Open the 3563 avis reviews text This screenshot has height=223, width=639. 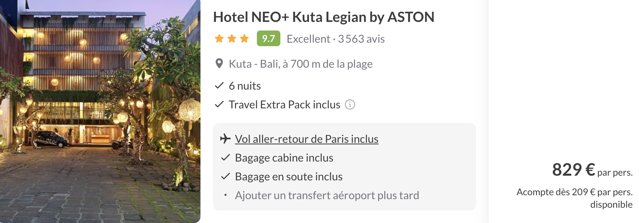[361, 39]
